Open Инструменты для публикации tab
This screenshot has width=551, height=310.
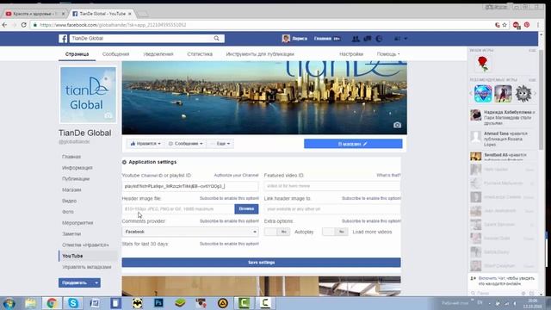[x=260, y=54]
